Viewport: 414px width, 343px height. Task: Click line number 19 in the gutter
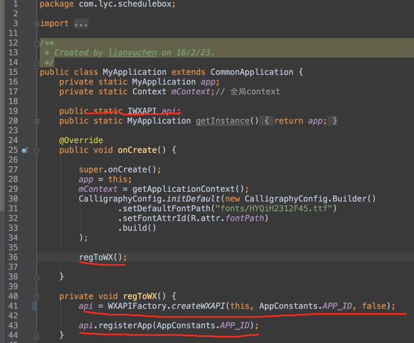[x=13, y=111]
